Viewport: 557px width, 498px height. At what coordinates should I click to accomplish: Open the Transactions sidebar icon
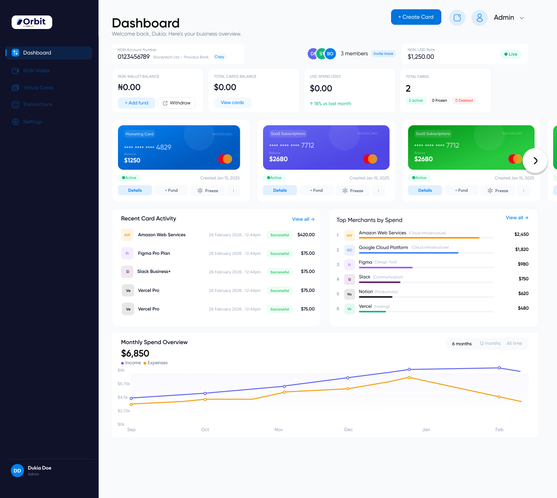tap(15, 104)
